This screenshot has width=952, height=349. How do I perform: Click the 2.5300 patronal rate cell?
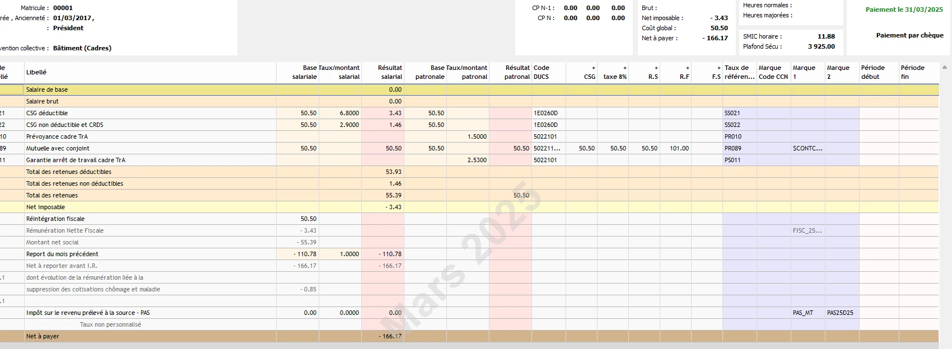(x=477, y=160)
